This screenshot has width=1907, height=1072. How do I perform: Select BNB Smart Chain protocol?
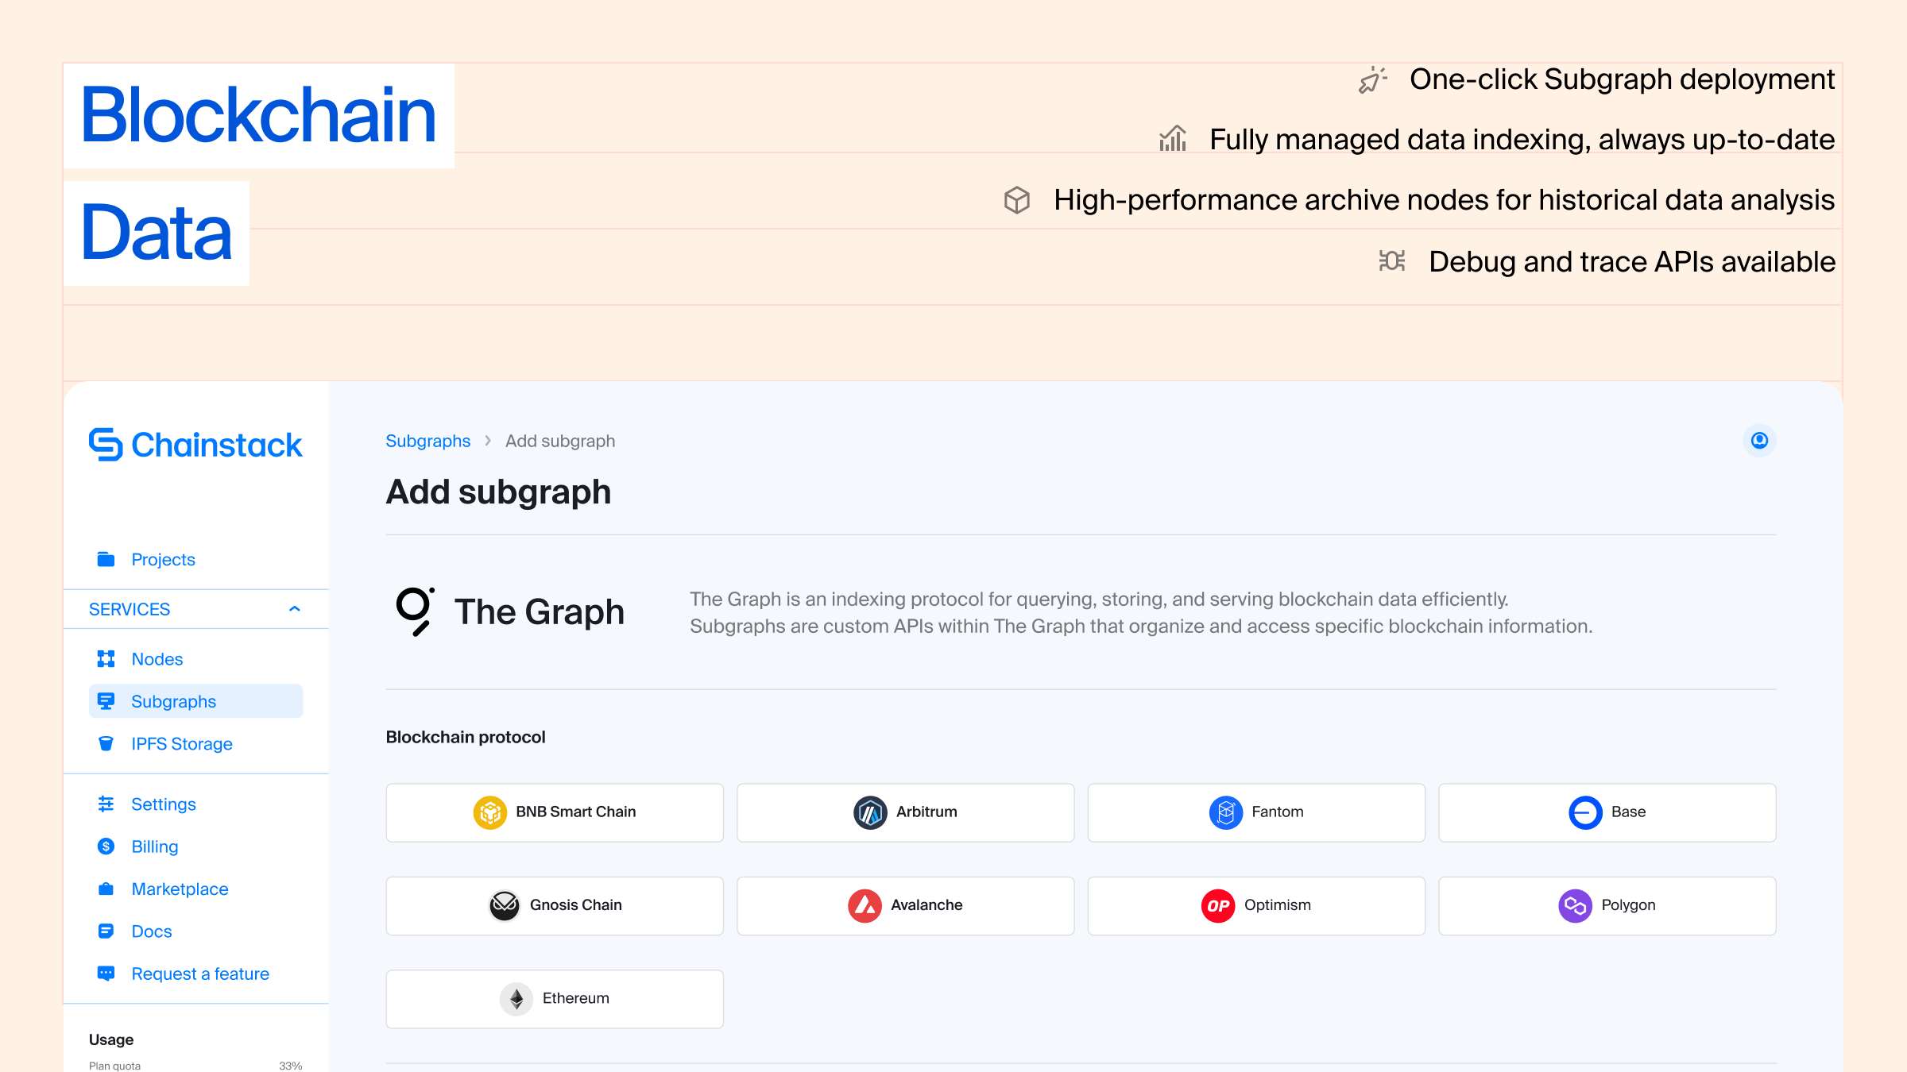point(555,812)
